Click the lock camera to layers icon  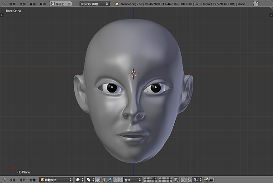pyautogui.click(x=175, y=180)
